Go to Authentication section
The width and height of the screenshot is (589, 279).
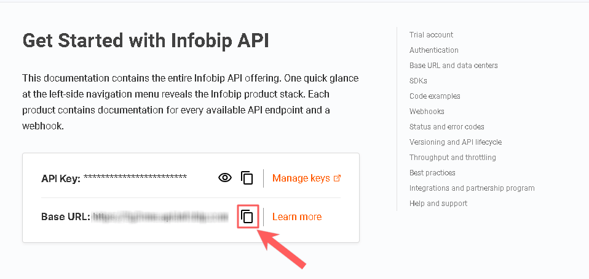[x=433, y=50]
